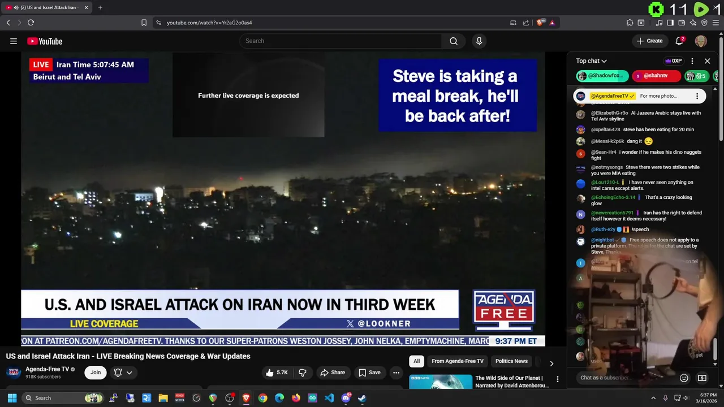Viewport: 724px width, 407px height.
Task: Switch to the US and Israel Attack Iran tab
Action: pos(46,7)
